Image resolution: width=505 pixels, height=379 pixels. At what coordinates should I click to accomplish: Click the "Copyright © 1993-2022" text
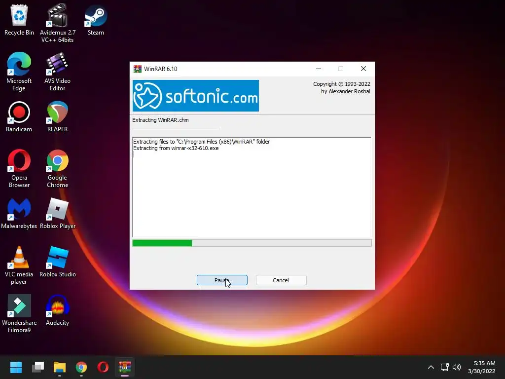click(x=341, y=84)
